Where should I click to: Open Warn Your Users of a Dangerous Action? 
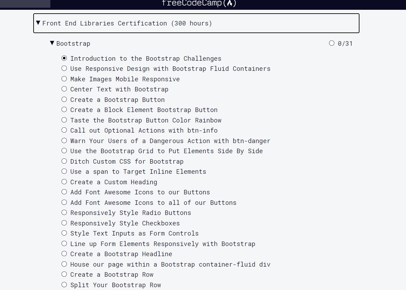170,141
